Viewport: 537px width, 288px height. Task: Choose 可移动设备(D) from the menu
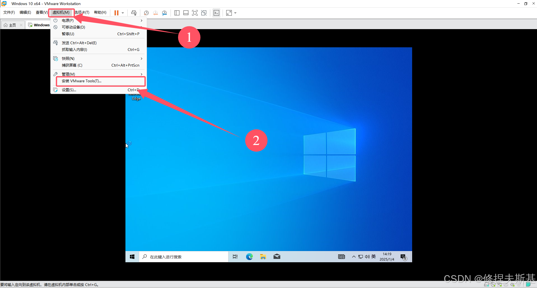[x=99, y=27]
